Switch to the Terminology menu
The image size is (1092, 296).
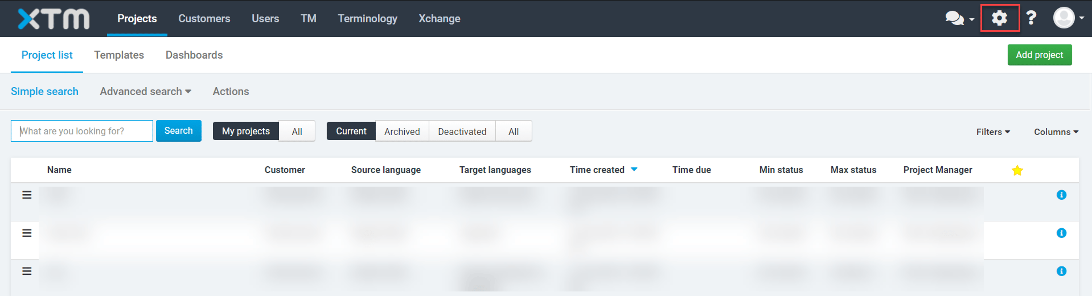367,18
